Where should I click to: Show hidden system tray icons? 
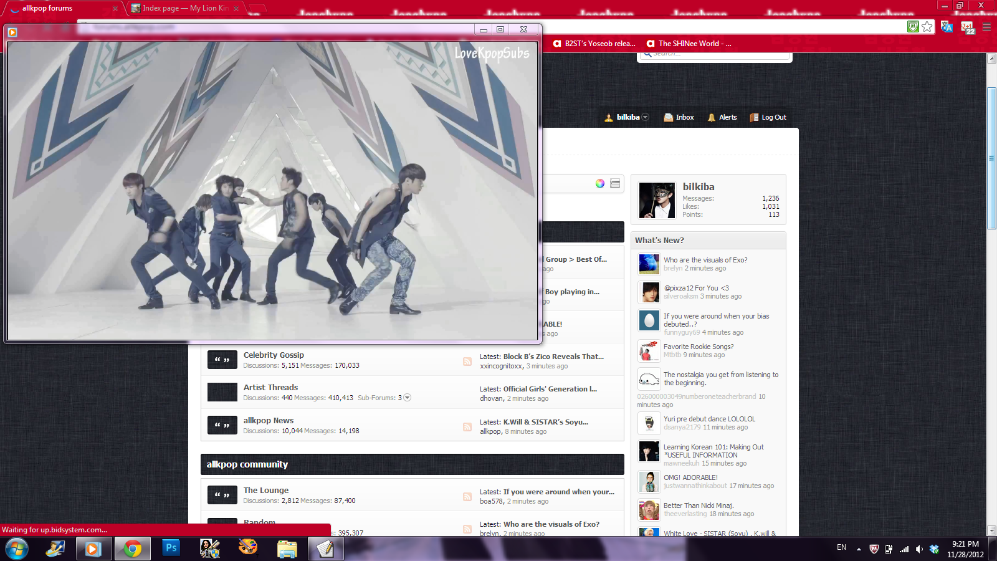point(859,549)
